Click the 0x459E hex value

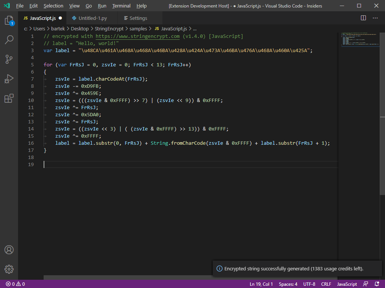point(90,93)
